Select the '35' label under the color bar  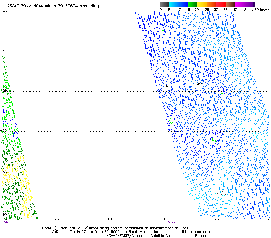tap(226, 10)
